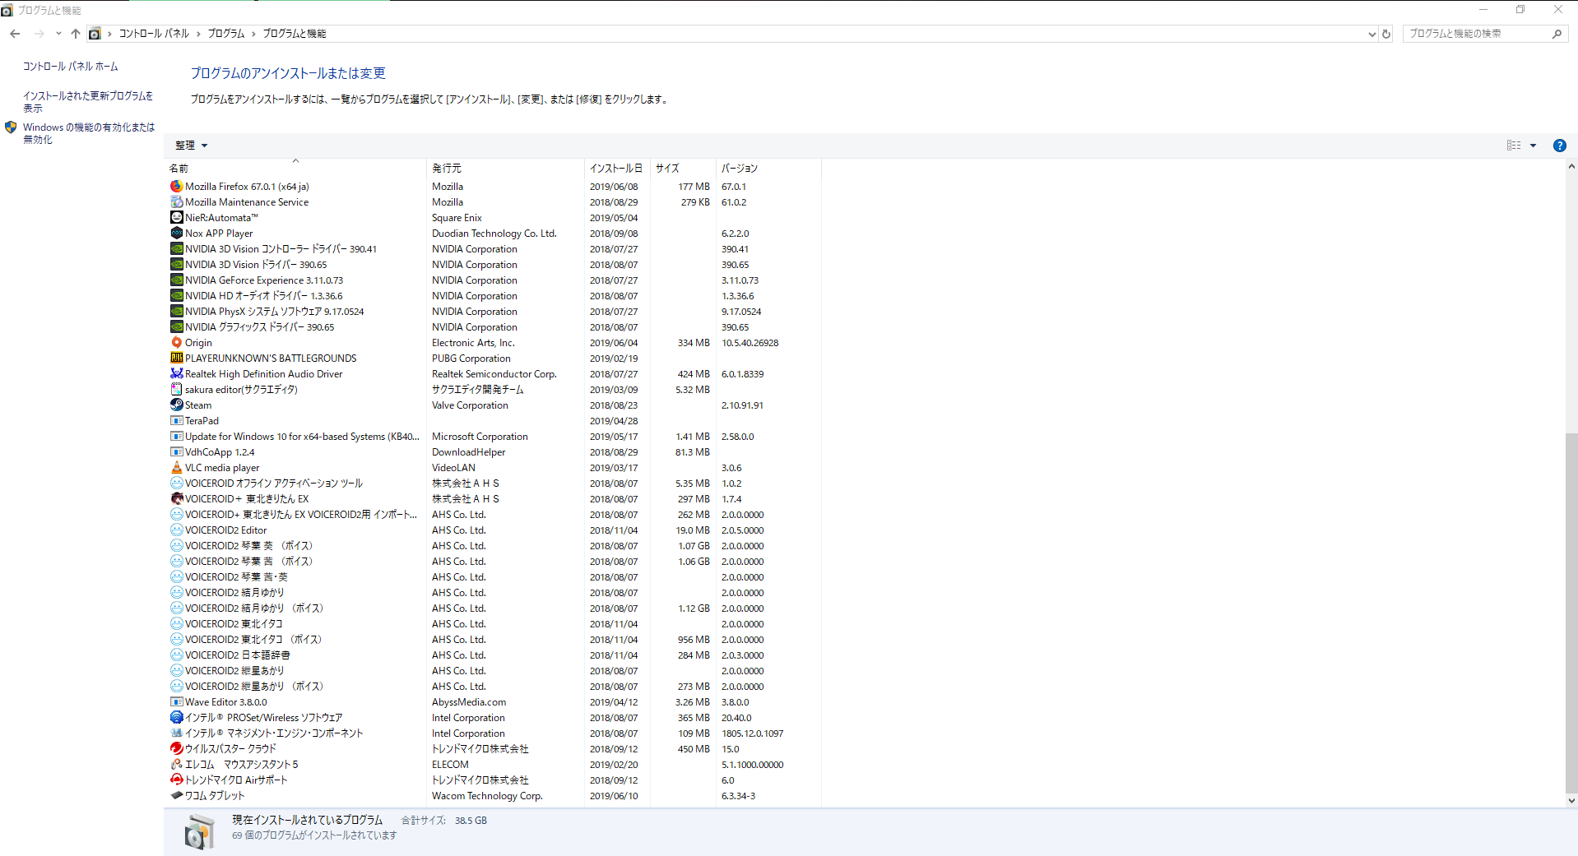Click the エレコム マウスアシスタント5 icon
The width and height of the screenshot is (1578, 856).
tap(176, 765)
